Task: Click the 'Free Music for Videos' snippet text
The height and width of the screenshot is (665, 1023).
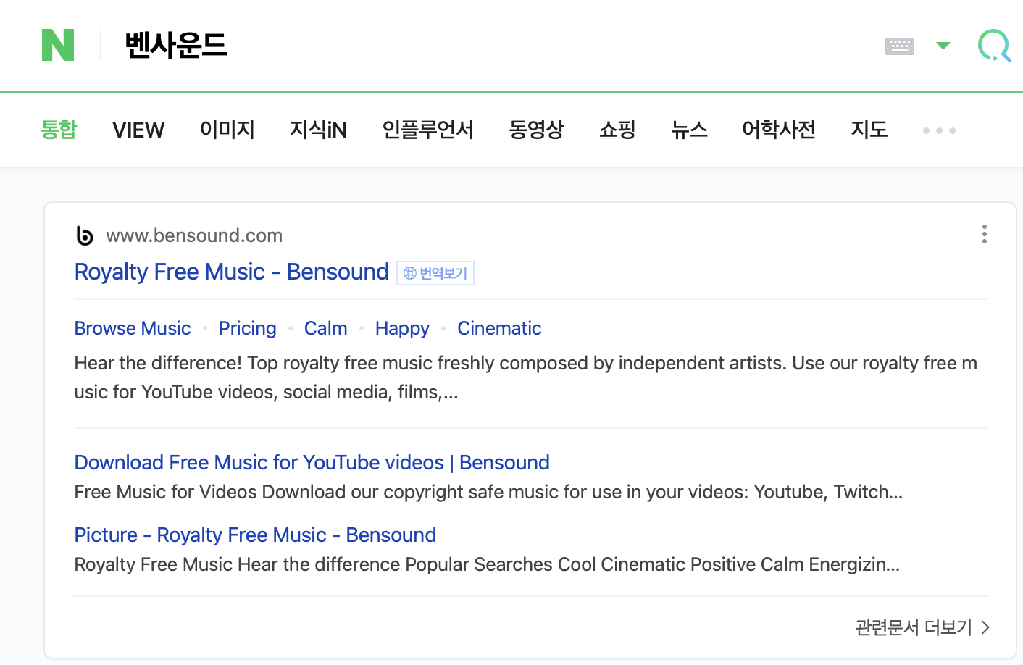Action: click(x=488, y=492)
